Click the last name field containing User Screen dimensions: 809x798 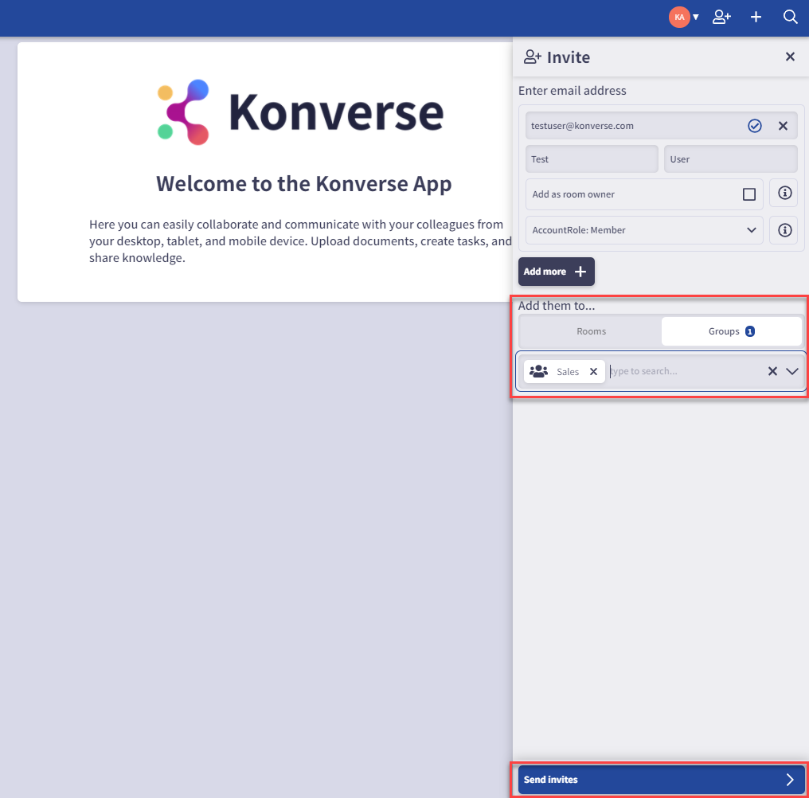730,159
